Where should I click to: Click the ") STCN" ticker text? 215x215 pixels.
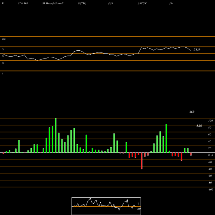(142, 3)
